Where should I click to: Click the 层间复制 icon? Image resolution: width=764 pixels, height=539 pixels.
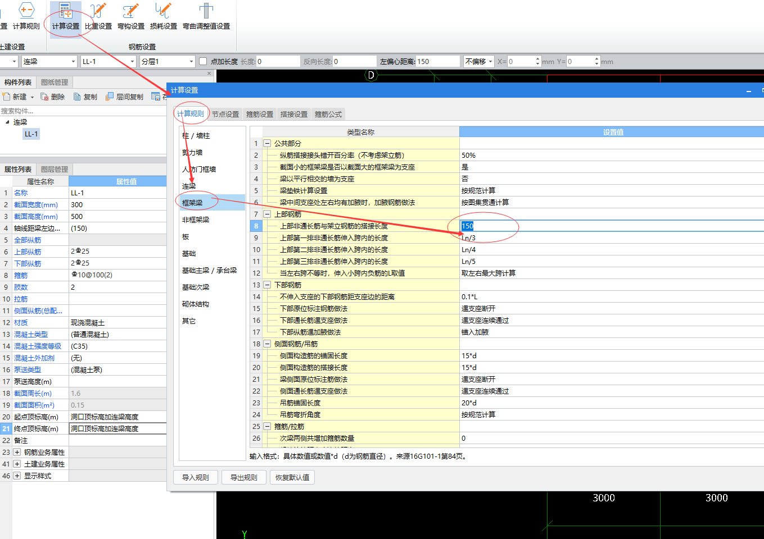[x=124, y=97]
